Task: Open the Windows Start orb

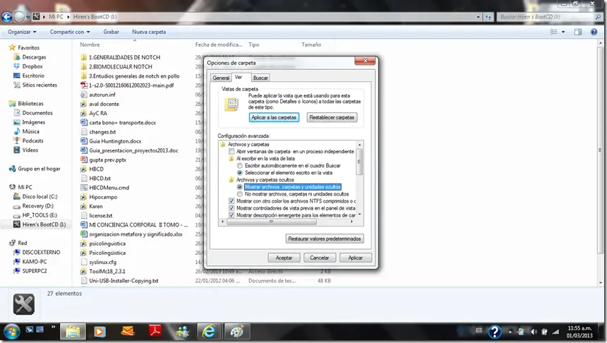Action: point(11,332)
